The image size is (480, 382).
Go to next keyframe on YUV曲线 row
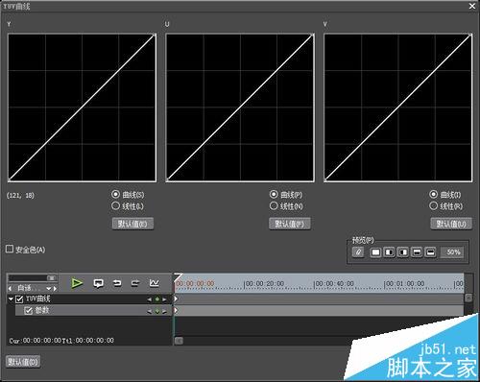(164, 299)
